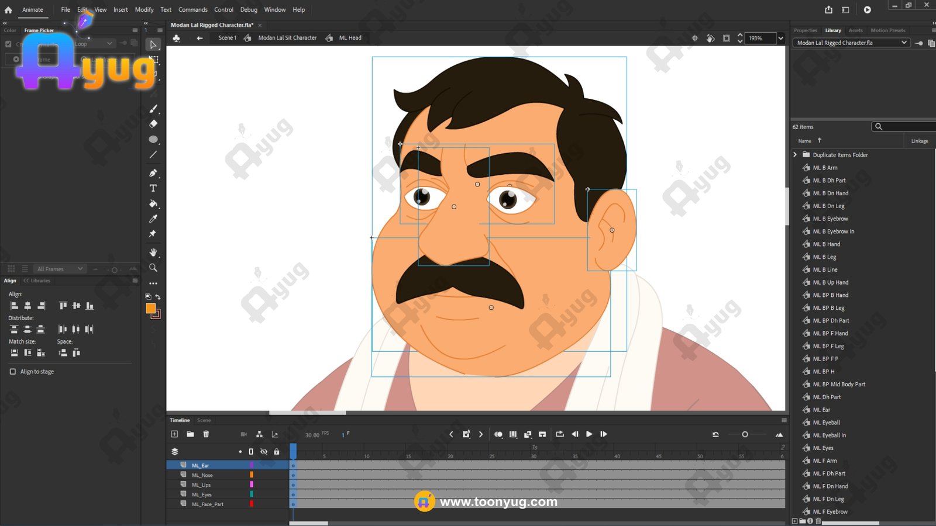936x526 pixels.
Task: Click the Loop playback button
Action: tap(560, 434)
